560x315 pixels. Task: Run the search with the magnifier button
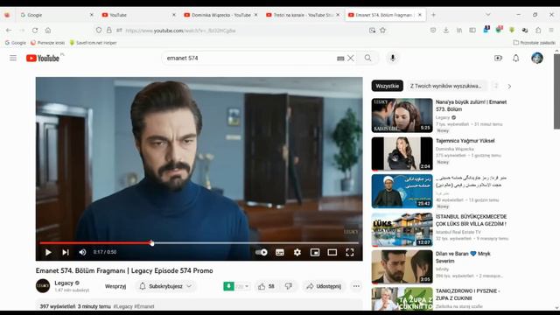coord(367,58)
